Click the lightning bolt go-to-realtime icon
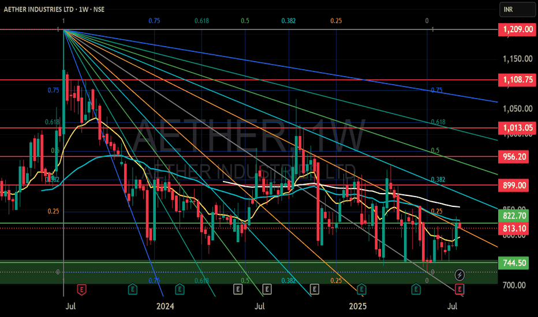Viewport: 538px width, 317px height. [459, 275]
